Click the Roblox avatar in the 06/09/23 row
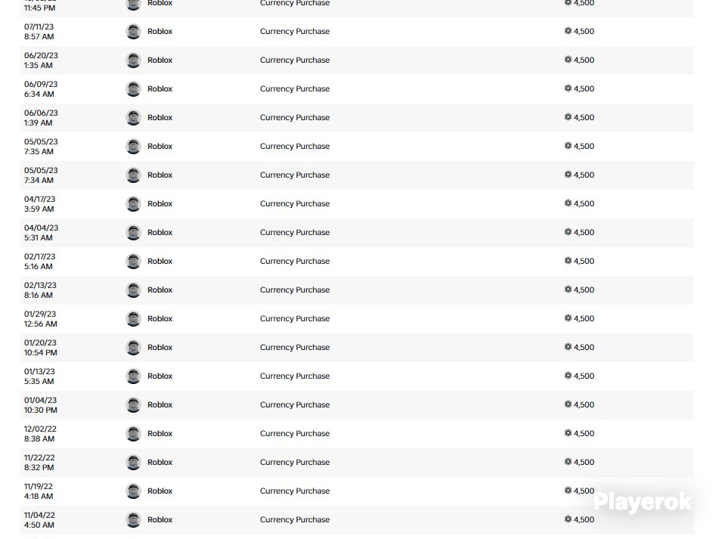This screenshot has width=719, height=539. click(133, 89)
